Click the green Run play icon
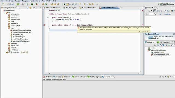This screenshot has height=98, width=175. [x=32, y=4]
